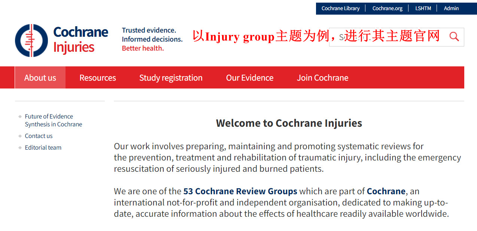Open the About us menu tab
Image resolution: width=477 pixels, height=231 pixels.
(x=40, y=78)
